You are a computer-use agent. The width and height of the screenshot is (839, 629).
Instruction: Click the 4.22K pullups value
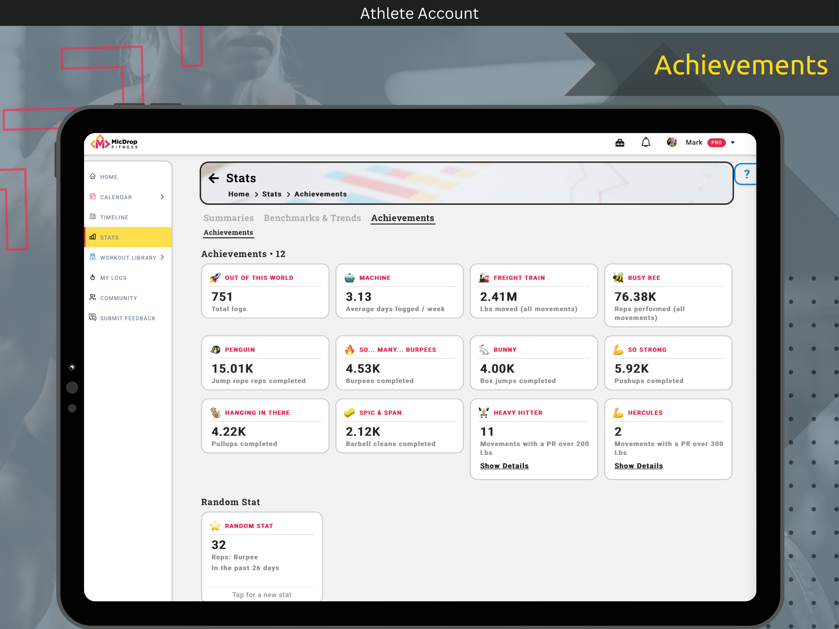[x=228, y=431]
